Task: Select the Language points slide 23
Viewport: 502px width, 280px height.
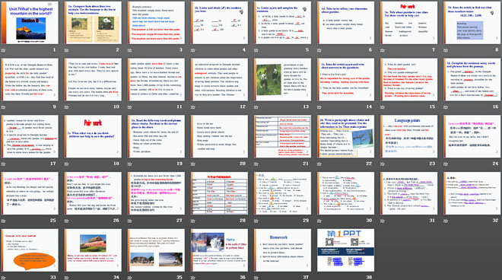Action: pos(409,136)
